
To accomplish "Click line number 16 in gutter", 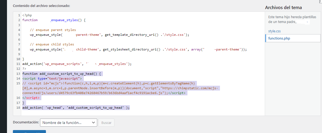I will pos(18,98).
